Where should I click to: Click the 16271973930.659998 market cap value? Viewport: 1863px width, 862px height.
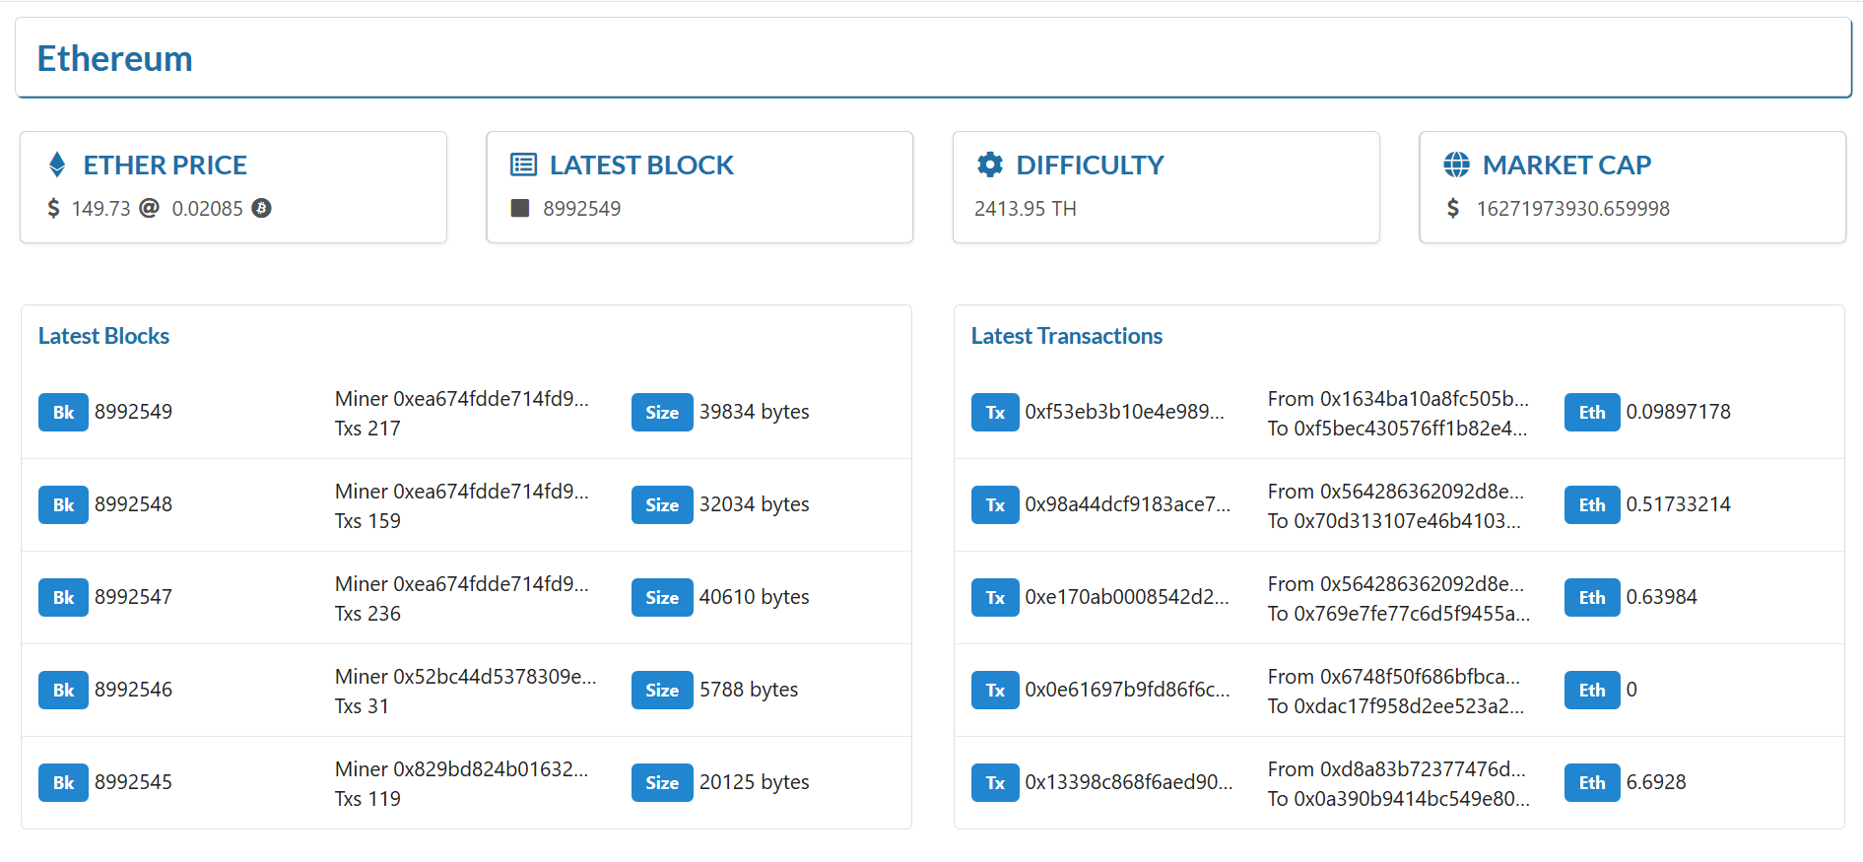[1572, 208]
